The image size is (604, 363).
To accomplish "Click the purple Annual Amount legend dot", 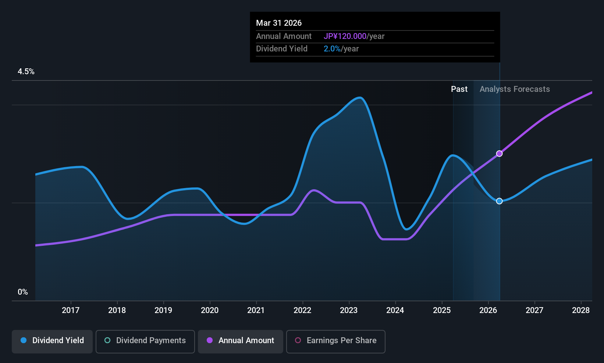I will tap(210, 341).
